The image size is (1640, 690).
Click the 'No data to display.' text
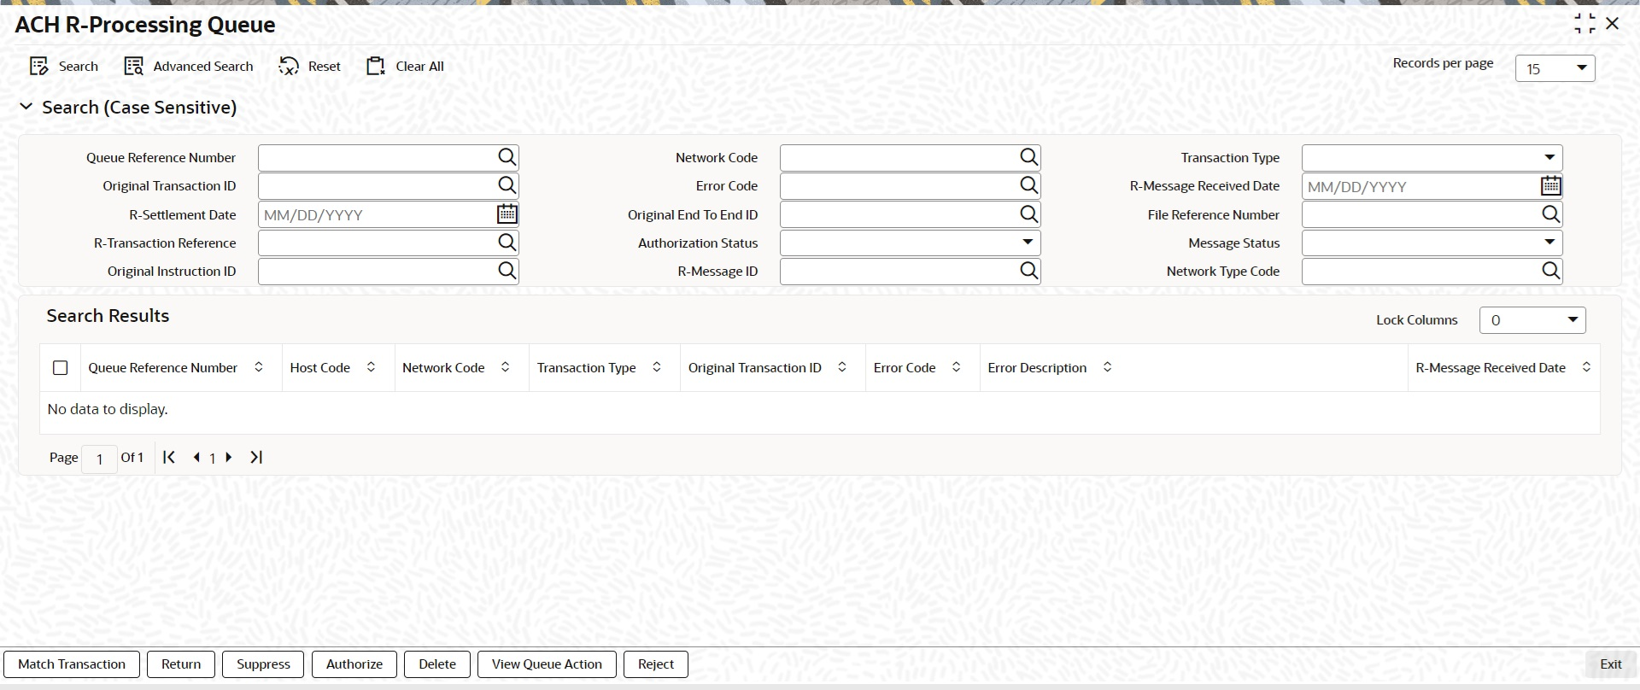tap(108, 409)
